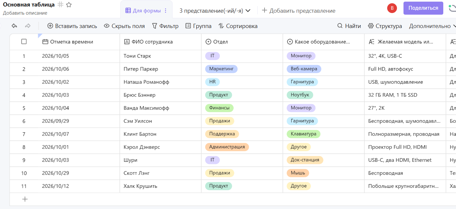Click the Мышь tag for Скотт Лэнг
The width and height of the screenshot is (456, 209).
click(x=298, y=173)
